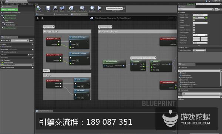
Task: Switch to the Construction Script tab
Action: point(61,14)
